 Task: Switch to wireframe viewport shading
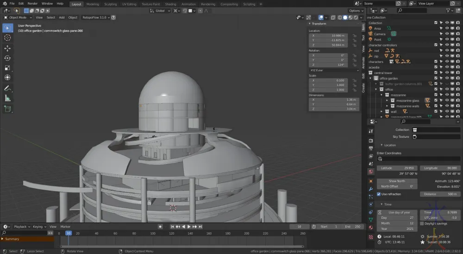[340, 18]
